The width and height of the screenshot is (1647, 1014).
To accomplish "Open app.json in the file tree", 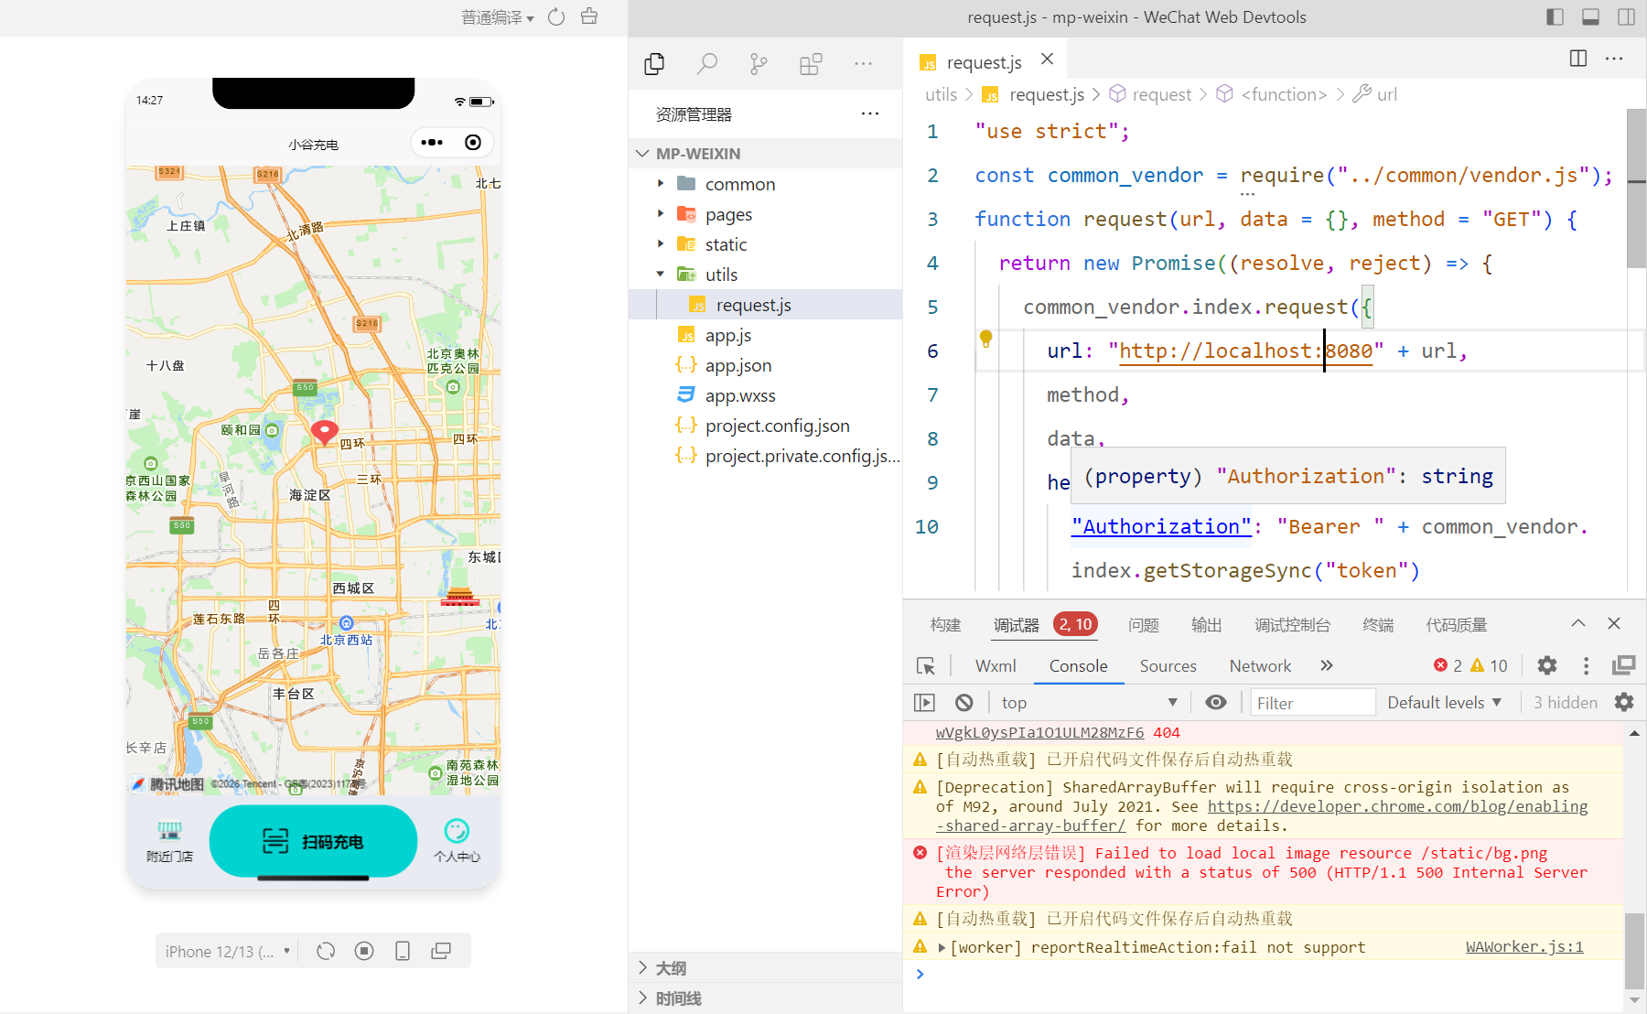I will pos(765,365).
